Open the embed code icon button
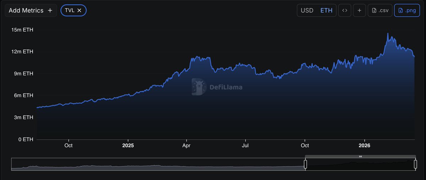Image resolution: width=426 pixels, height=180 pixels. click(344, 10)
